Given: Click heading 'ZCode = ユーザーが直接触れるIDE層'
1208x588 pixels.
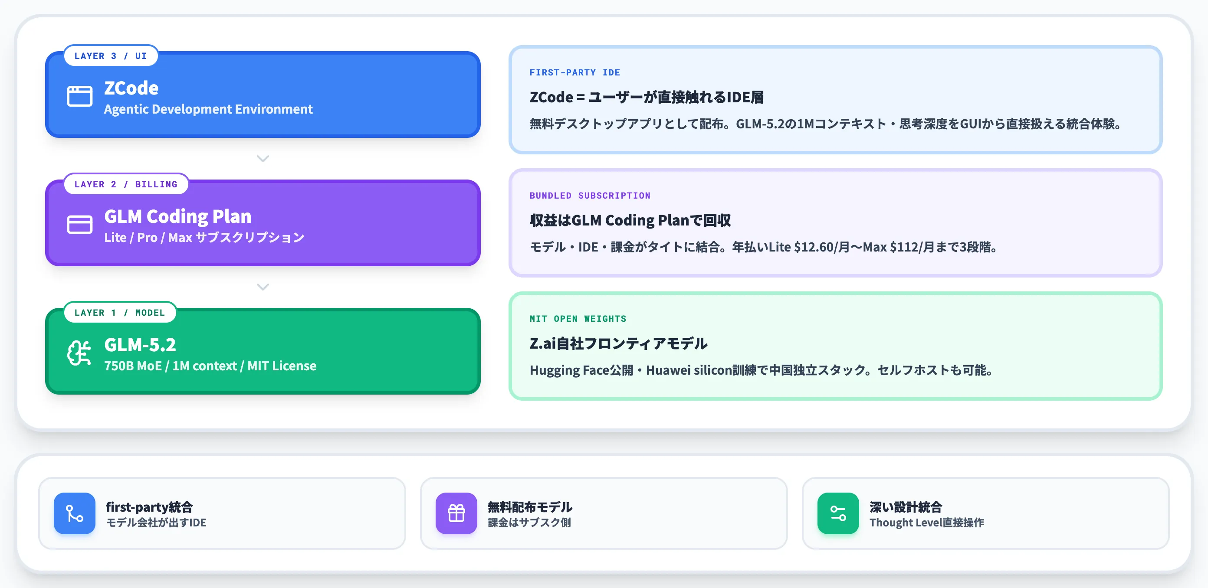Looking at the screenshot, I should pyautogui.click(x=647, y=98).
